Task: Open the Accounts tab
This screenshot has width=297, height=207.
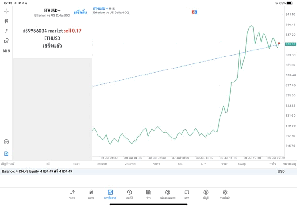Action: (x=206, y=194)
